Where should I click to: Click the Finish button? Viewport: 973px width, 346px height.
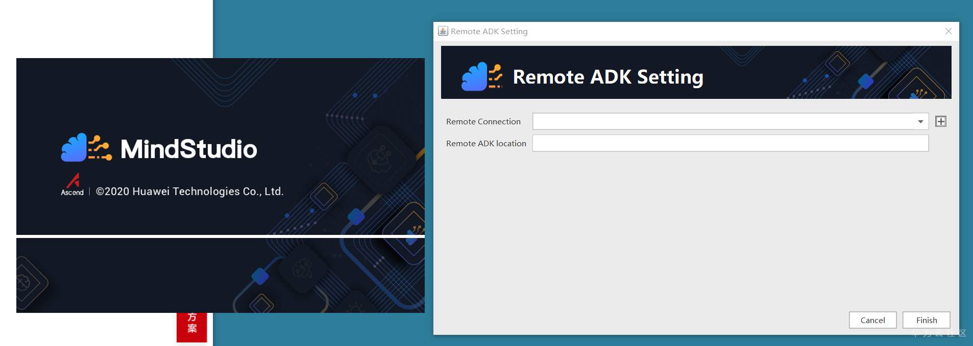pyautogui.click(x=926, y=320)
